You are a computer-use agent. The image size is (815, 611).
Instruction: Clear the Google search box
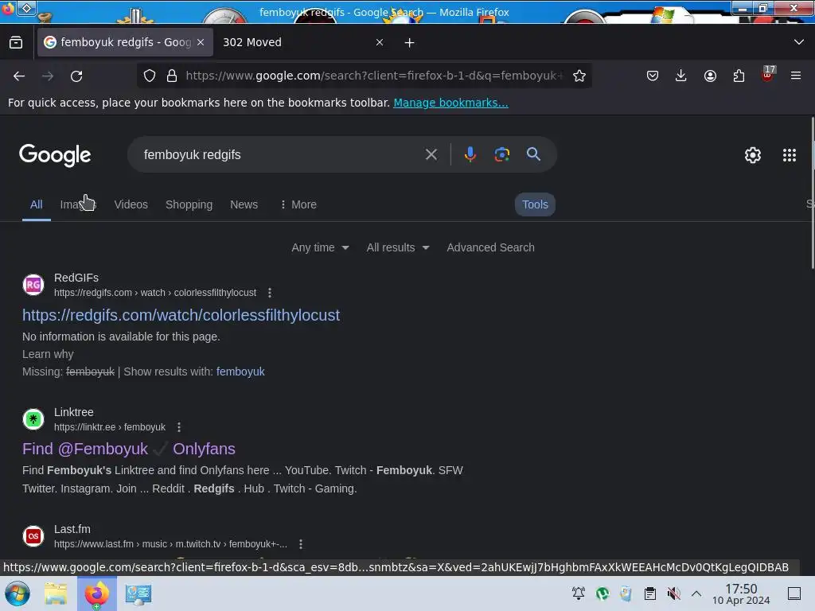tap(431, 154)
